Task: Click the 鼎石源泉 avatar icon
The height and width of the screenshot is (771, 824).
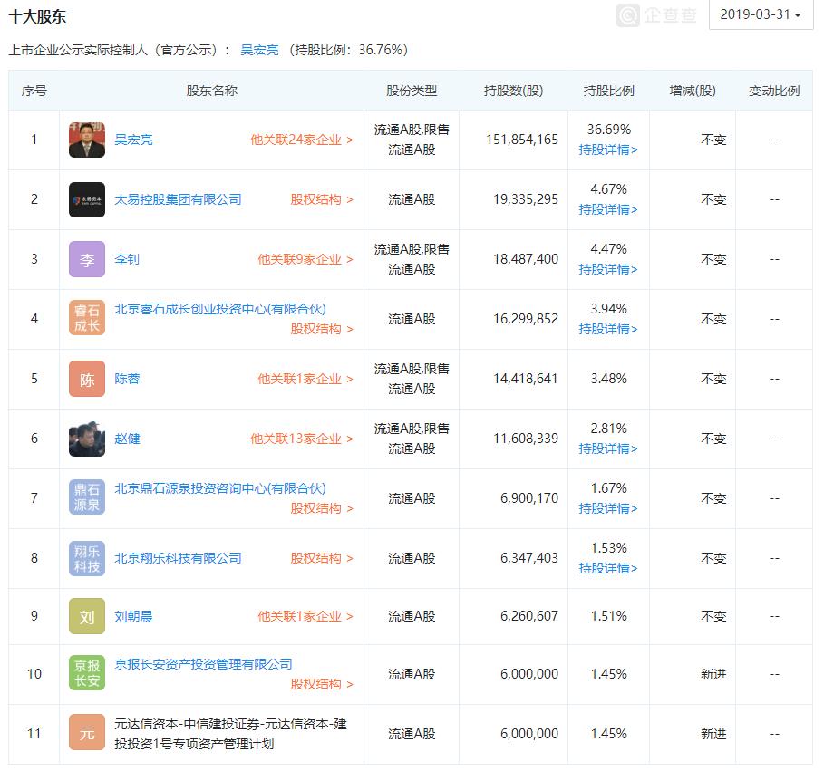Action: point(86,498)
